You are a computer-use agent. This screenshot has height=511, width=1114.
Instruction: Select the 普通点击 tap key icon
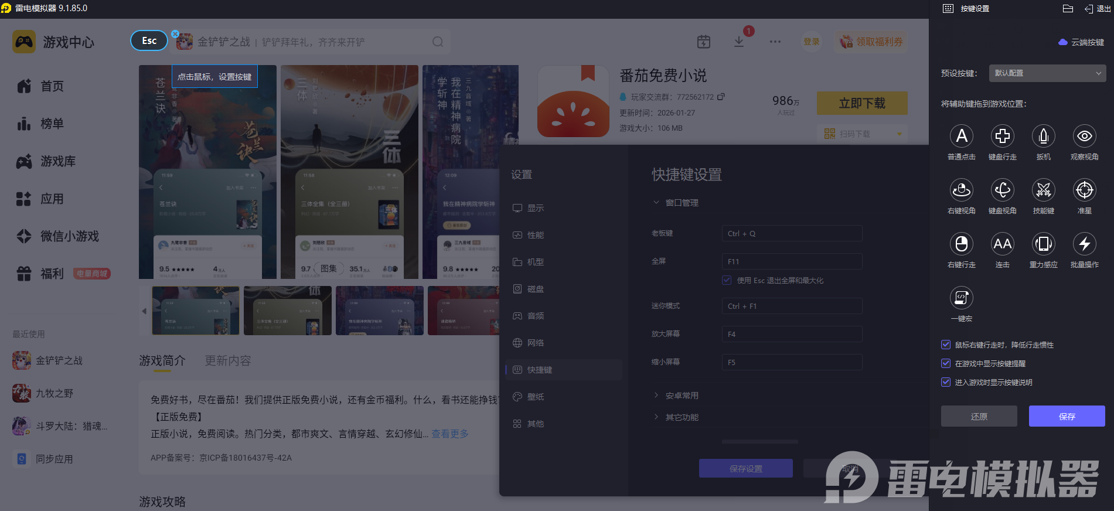click(961, 137)
